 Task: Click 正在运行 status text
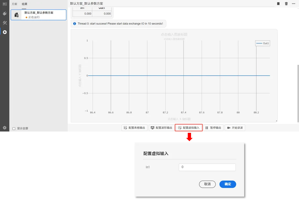point(34,17)
